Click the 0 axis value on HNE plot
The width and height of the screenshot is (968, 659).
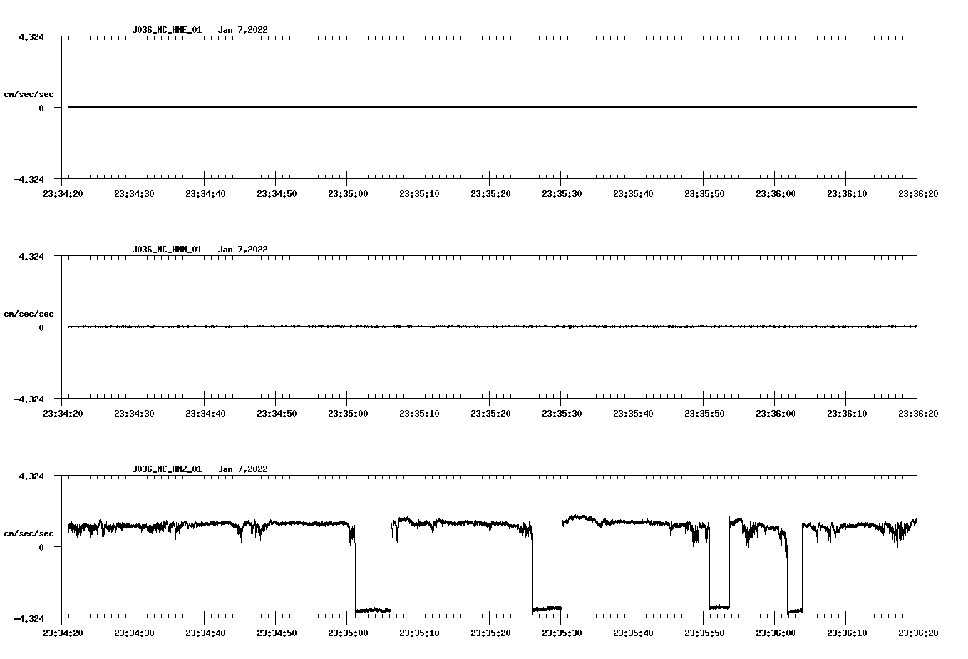coord(41,108)
